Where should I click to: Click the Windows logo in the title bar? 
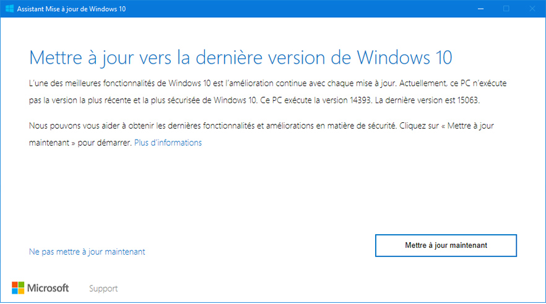9,9
